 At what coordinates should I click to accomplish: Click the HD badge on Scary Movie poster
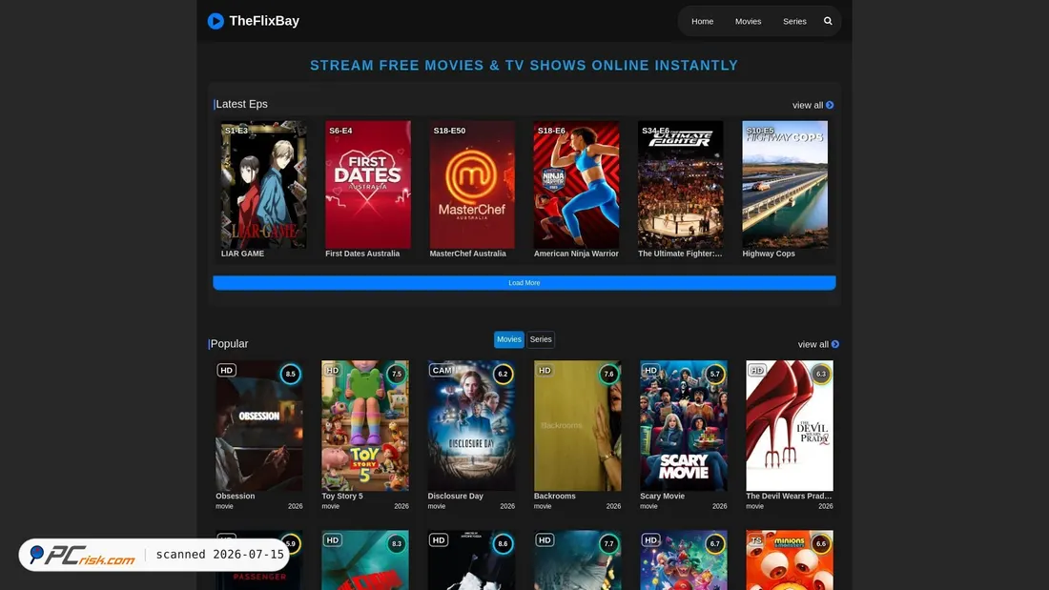[651, 370]
